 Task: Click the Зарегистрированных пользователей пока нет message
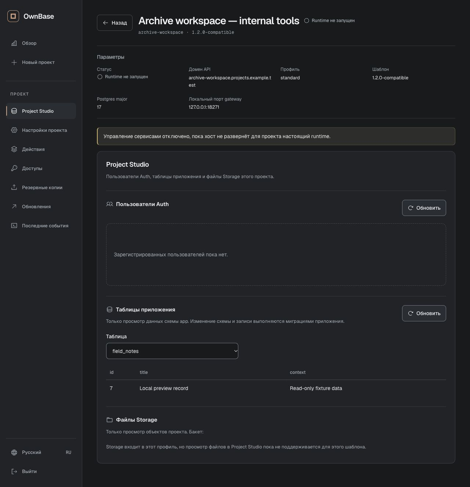171,255
